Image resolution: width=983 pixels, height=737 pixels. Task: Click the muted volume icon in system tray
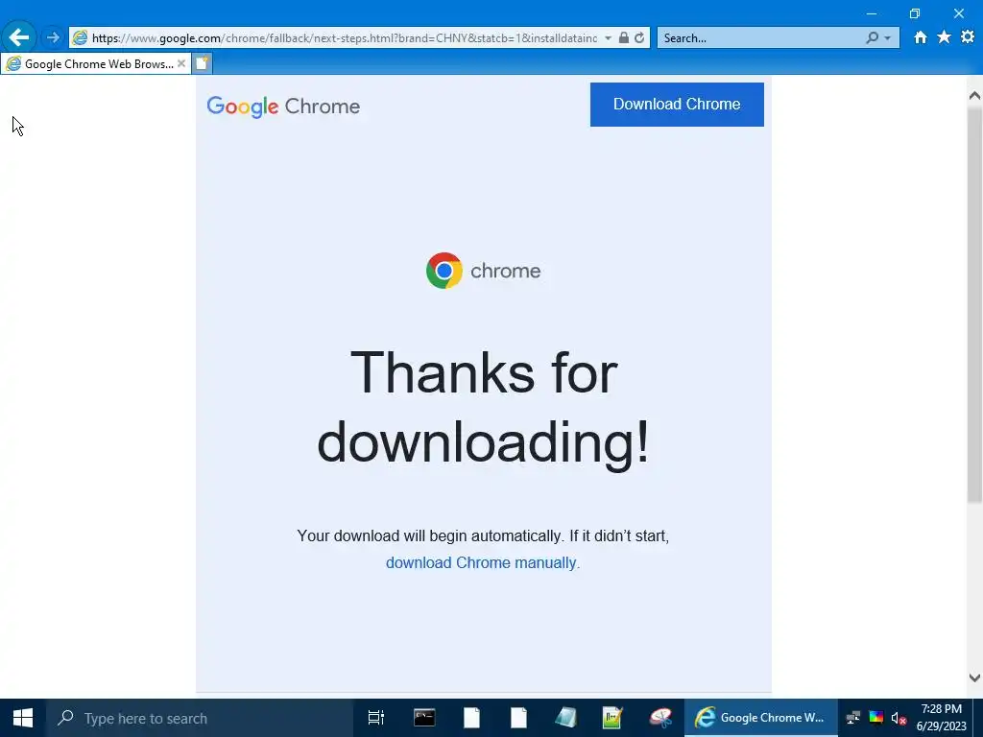(x=899, y=718)
